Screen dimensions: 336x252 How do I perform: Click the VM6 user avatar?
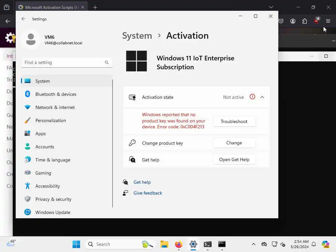click(x=31, y=40)
